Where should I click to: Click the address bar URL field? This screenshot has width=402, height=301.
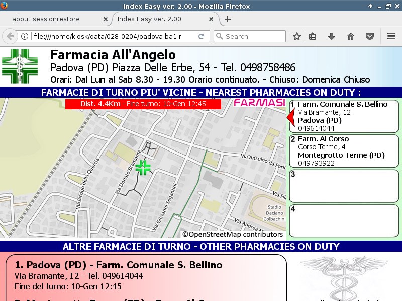[x=111, y=36]
